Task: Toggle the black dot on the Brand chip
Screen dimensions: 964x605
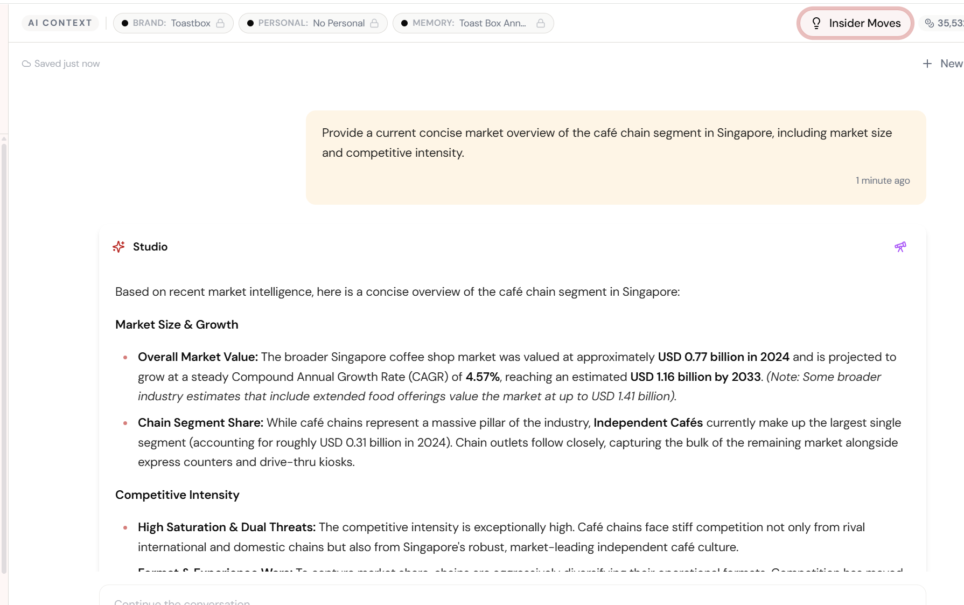Action: tap(125, 23)
